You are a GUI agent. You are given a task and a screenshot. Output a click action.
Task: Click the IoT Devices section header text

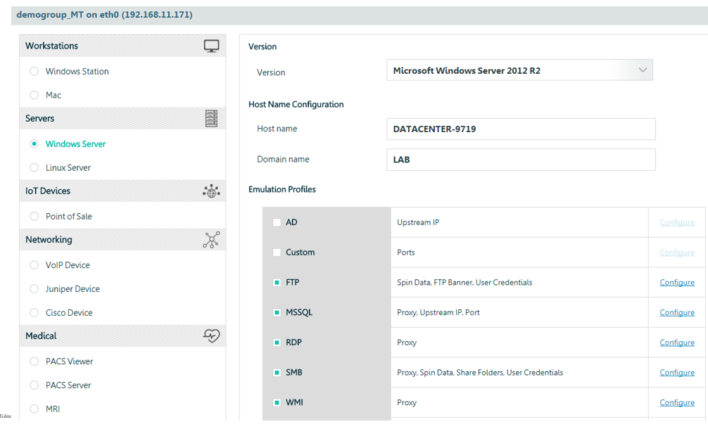point(48,191)
